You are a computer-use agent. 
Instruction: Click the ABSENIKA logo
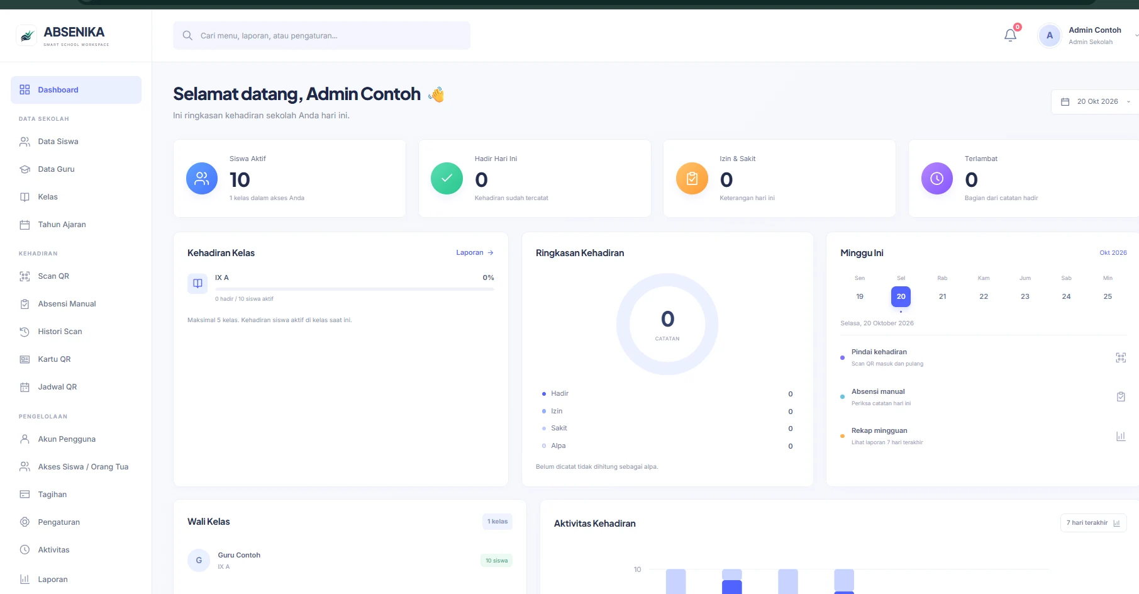62,35
